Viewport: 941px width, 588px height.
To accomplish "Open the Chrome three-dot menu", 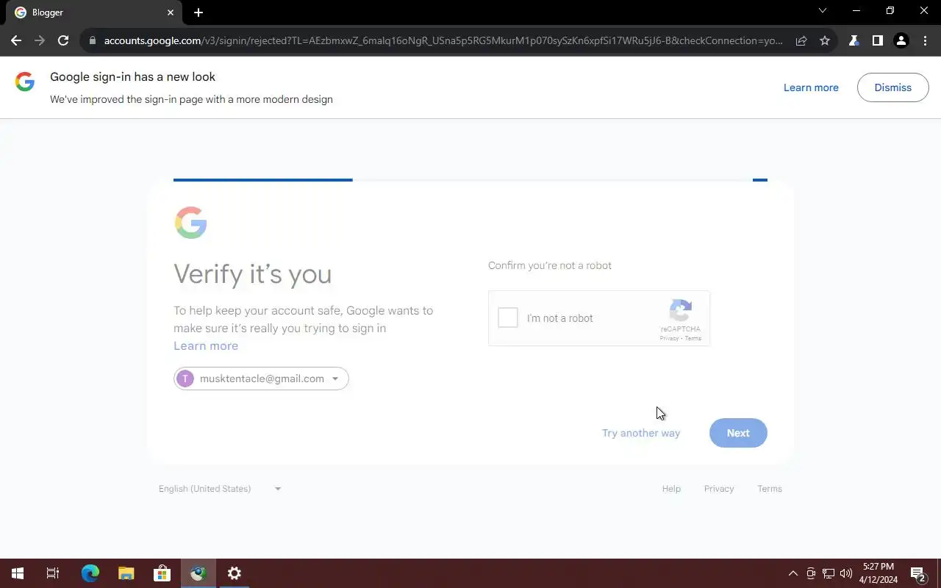I will point(925,40).
